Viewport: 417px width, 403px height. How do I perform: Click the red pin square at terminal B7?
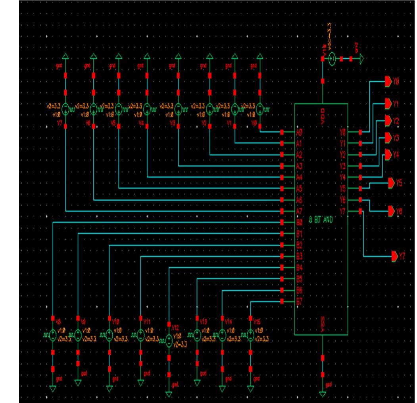click(x=282, y=301)
